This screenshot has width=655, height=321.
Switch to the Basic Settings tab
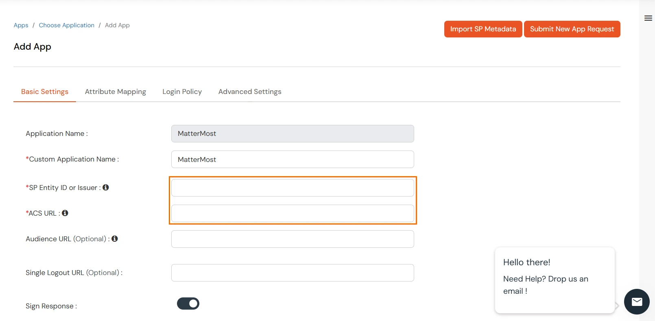pos(45,92)
